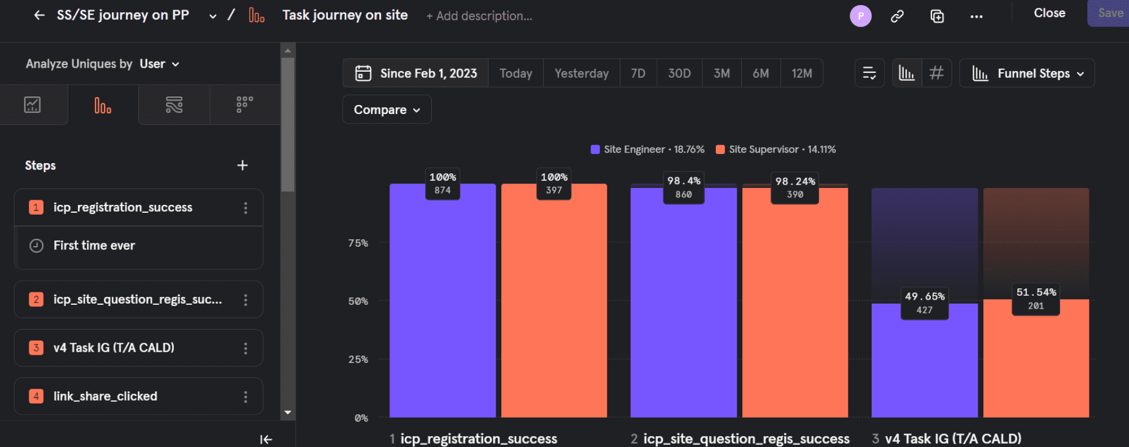
Task: Open the SS/SE journey on PP dropdown chevron
Action: pos(213,16)
